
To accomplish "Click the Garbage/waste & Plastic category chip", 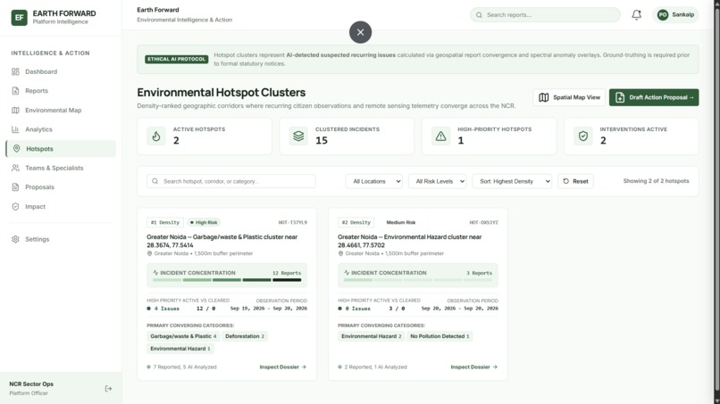I will pyautogui.click(x=183, y=336).
